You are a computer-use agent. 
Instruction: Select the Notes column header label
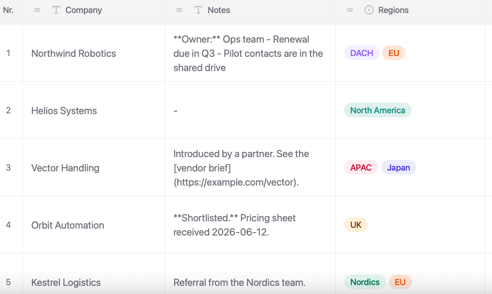[219, 10]
